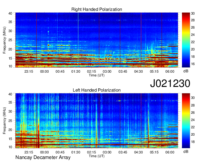Click 20 frequency tick of left-handed plot
Image resolution: width=198 pixels, height=161 pixels.
(x=10, y=130)
